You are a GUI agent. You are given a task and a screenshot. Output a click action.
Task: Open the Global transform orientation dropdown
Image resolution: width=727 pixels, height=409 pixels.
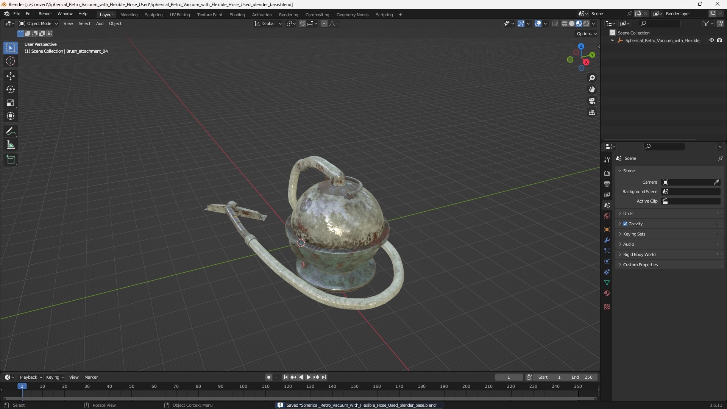coord(268,23)
